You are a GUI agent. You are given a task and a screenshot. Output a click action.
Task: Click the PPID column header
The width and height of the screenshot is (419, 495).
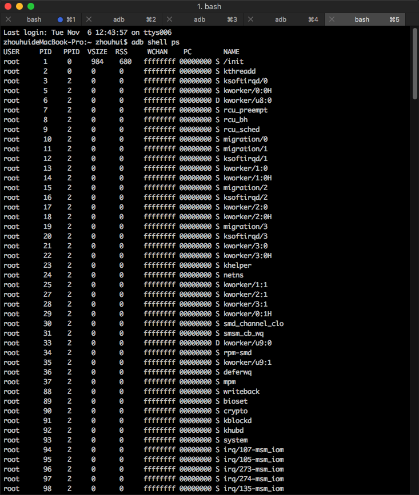pyautogui.click(x=71, y=52)
